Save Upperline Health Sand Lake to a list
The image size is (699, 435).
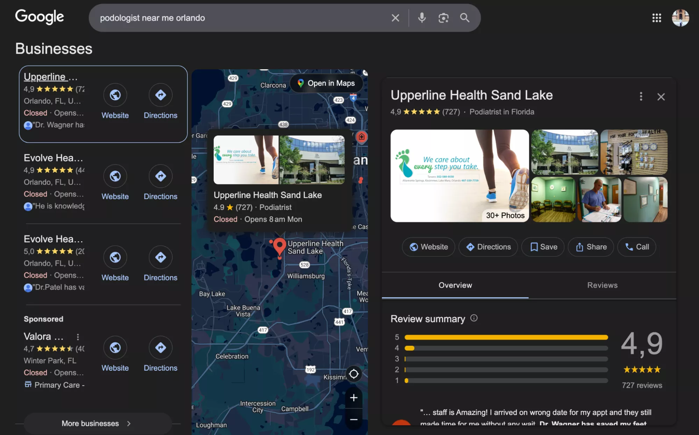(x=542, y=247)
